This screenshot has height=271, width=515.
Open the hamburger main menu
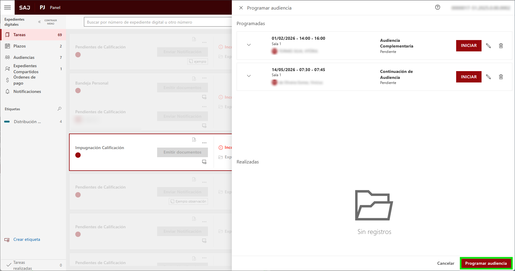pyautogui.click(x=7, y=7)
